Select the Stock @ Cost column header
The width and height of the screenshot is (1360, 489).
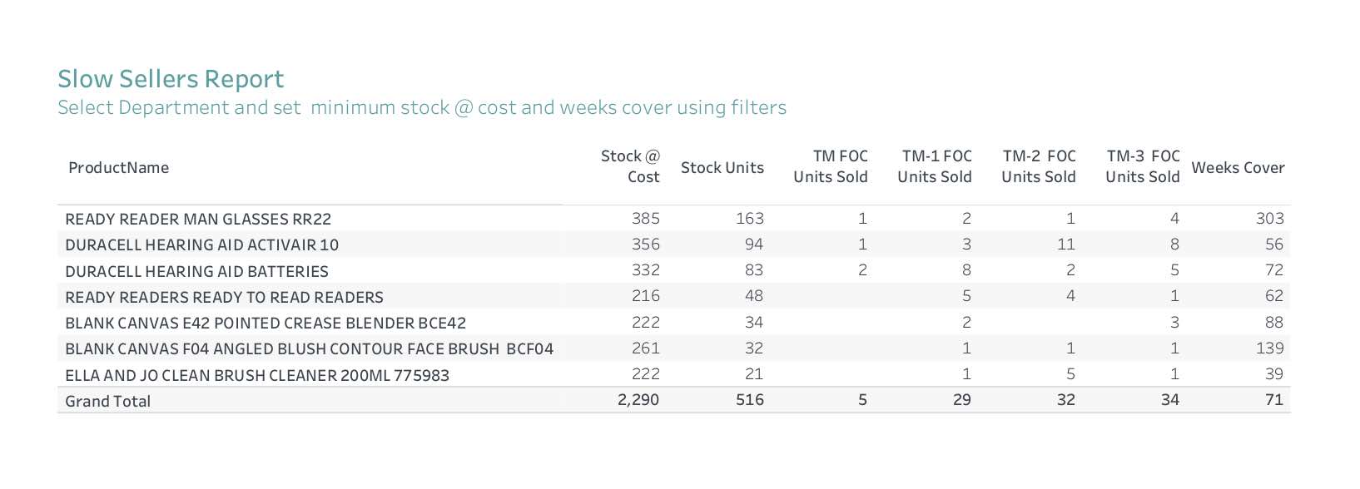(630, 166)
